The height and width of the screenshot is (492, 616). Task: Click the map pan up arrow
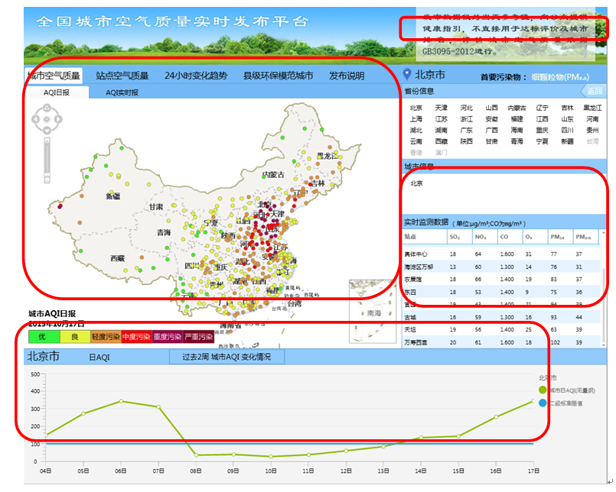[47, 108]
